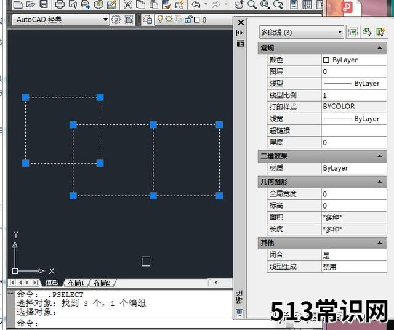Open properties panel menu icon

(240, 44)
